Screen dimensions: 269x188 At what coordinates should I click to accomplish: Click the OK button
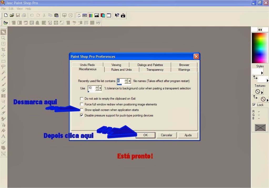click(145, 135)
